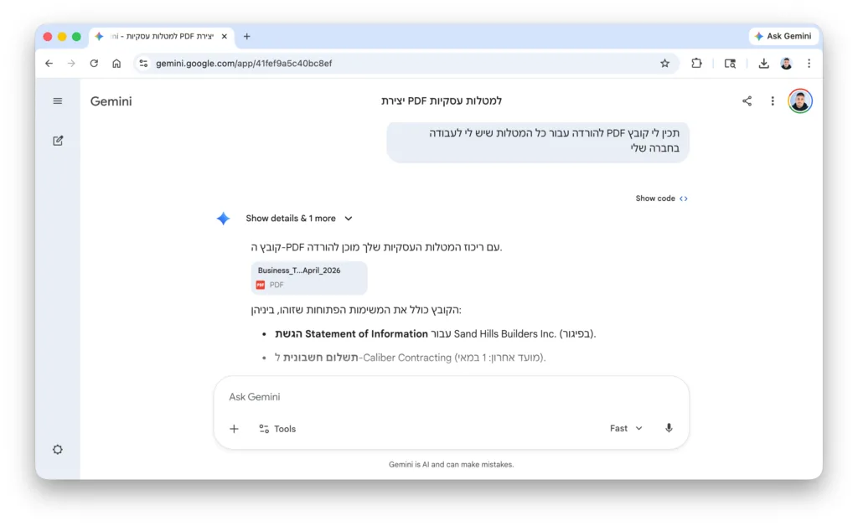Open a new browser tab

[x=247, y=36]
